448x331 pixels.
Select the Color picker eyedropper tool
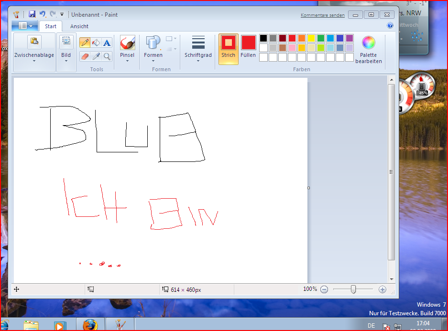tap(96, 56)
